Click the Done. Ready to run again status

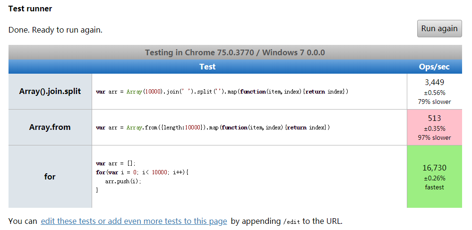click(x=55, y=30)
